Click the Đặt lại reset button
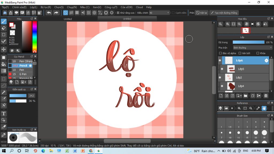This screenshot has height=154, width=274. pyautogui.click(x=202, y=13)
